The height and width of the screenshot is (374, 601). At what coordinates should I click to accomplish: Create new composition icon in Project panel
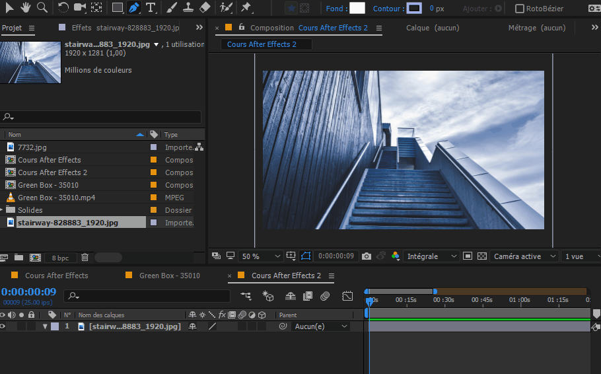(x=35, y=258)
